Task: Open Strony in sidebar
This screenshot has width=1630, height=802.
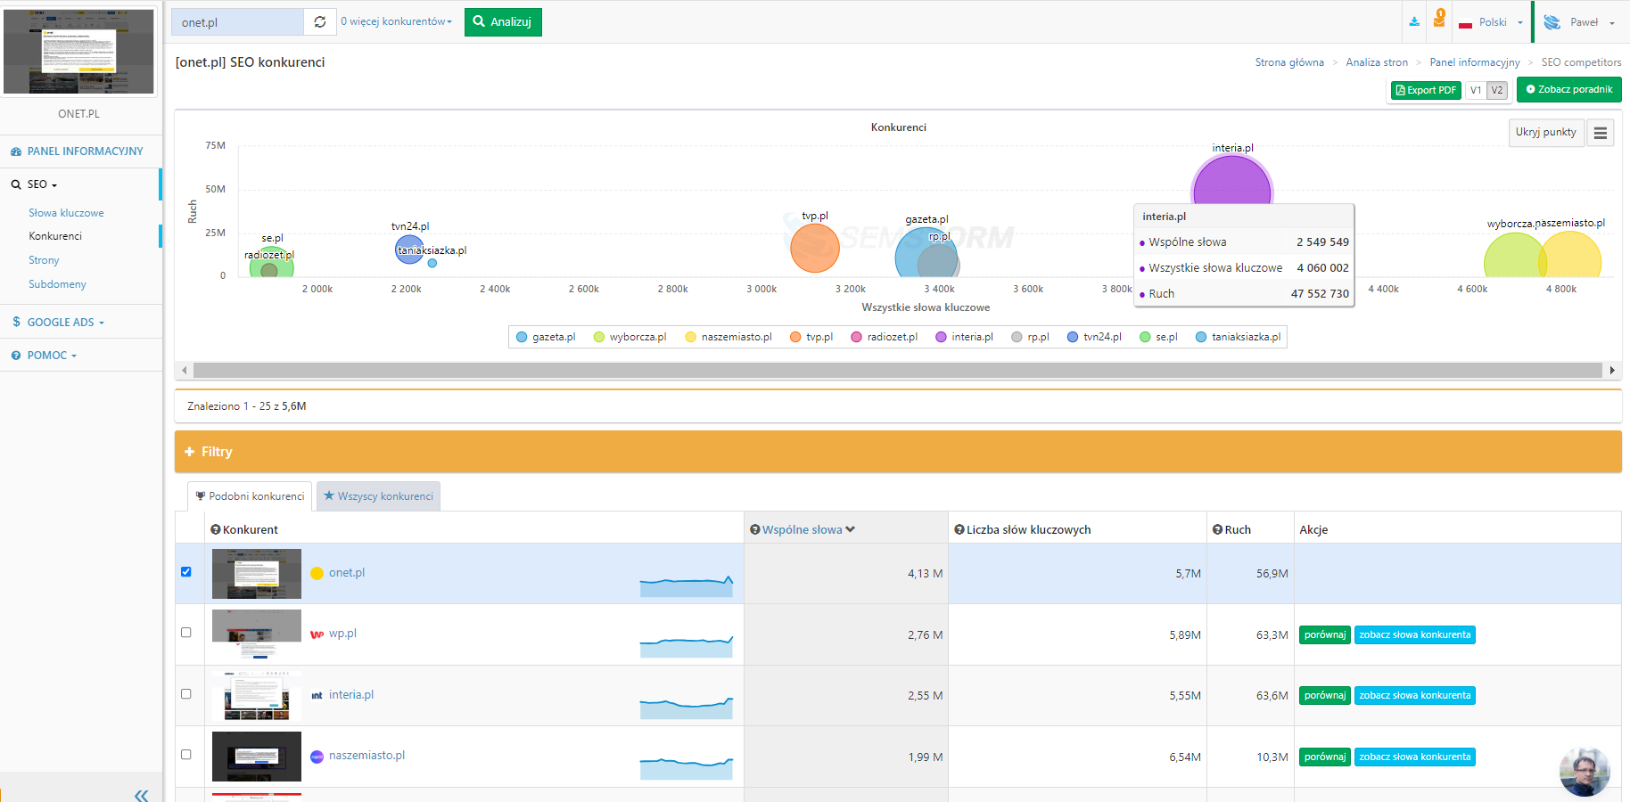Action: (x=44, y=260)
